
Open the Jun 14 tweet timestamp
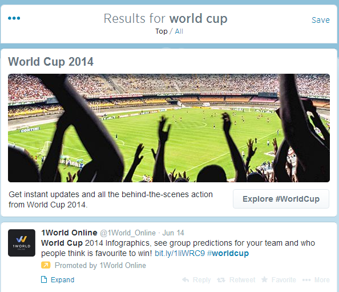(173, 233)
